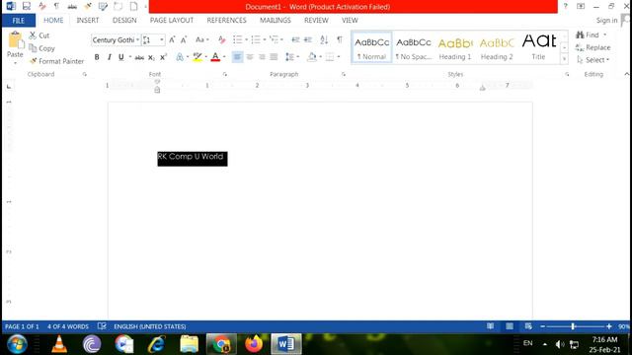Expand the Styles gallery more arrow
The height and width of the screenshot is (355, 632).
(x=564, y=59)
